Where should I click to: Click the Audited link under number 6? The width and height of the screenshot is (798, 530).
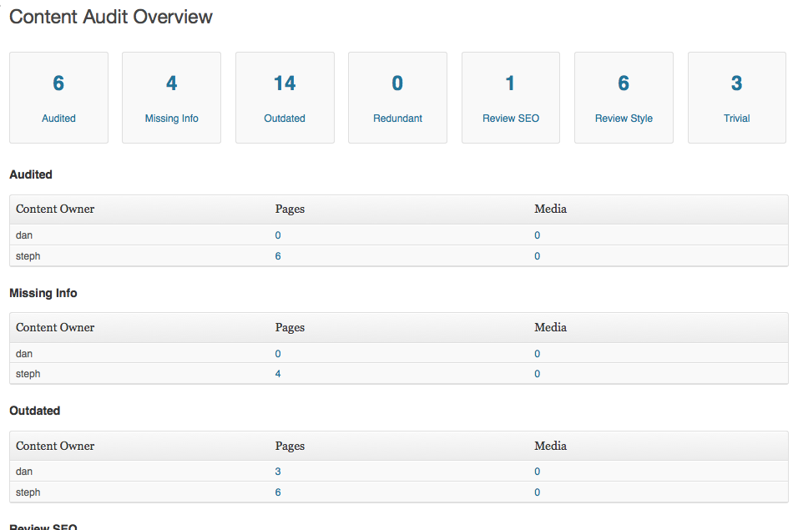[x=58, y=119]
